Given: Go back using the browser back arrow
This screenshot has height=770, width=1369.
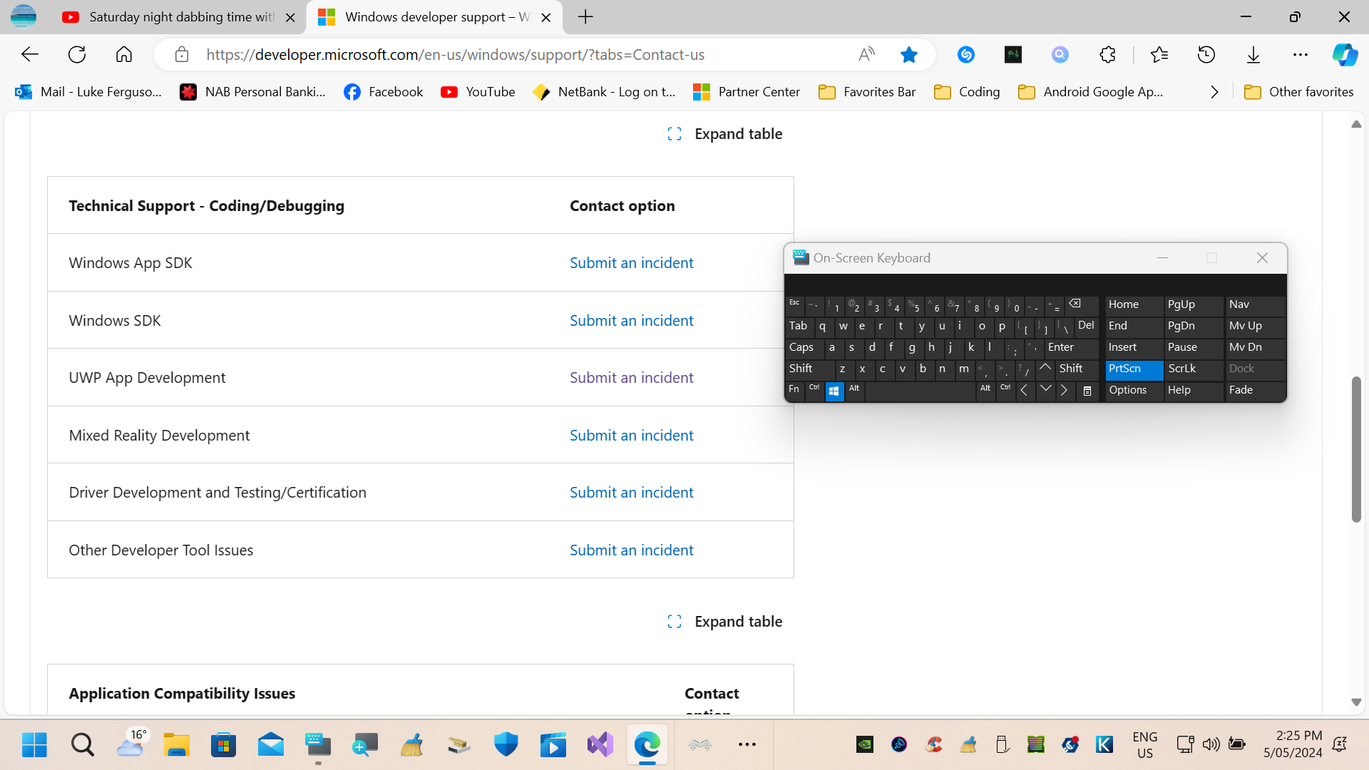Looking at the screenshot, I should click(30, 54).
